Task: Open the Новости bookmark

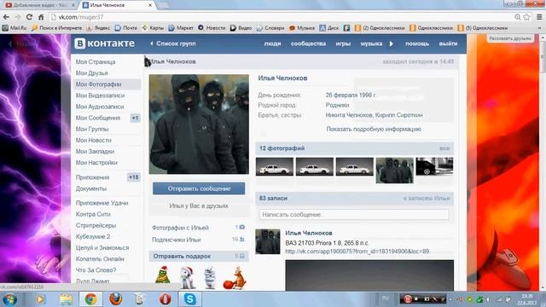Action: (x=212, y=28)
